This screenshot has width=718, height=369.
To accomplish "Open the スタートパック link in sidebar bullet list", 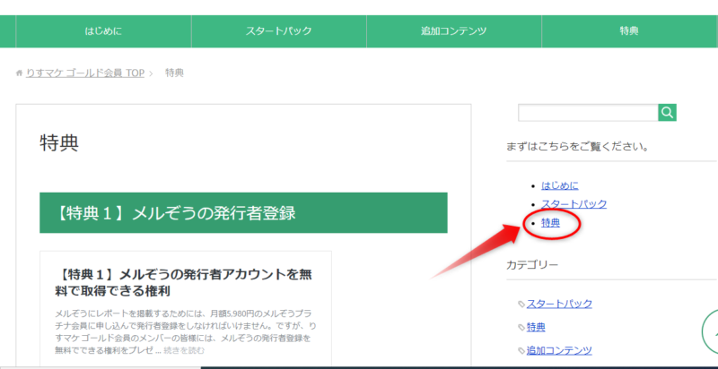I will [x=574, y=203].
